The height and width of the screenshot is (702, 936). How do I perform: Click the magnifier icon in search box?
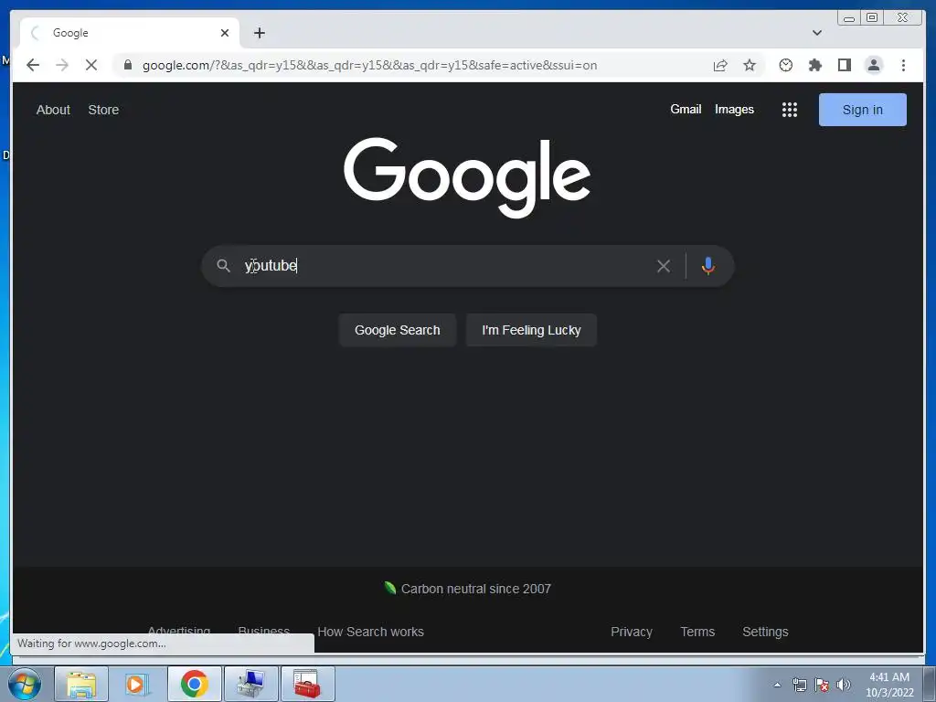223,266
